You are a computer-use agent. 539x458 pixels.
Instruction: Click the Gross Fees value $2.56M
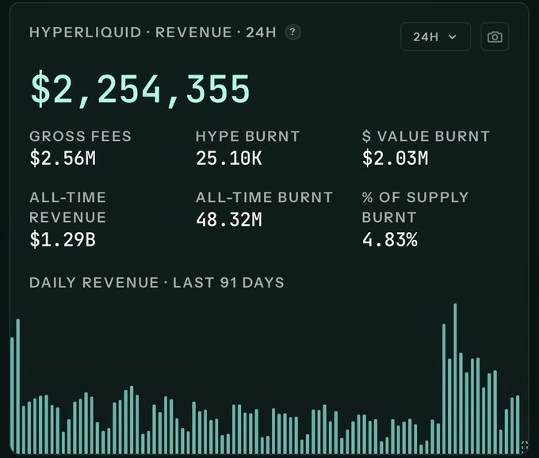click(x=63, y=158)
